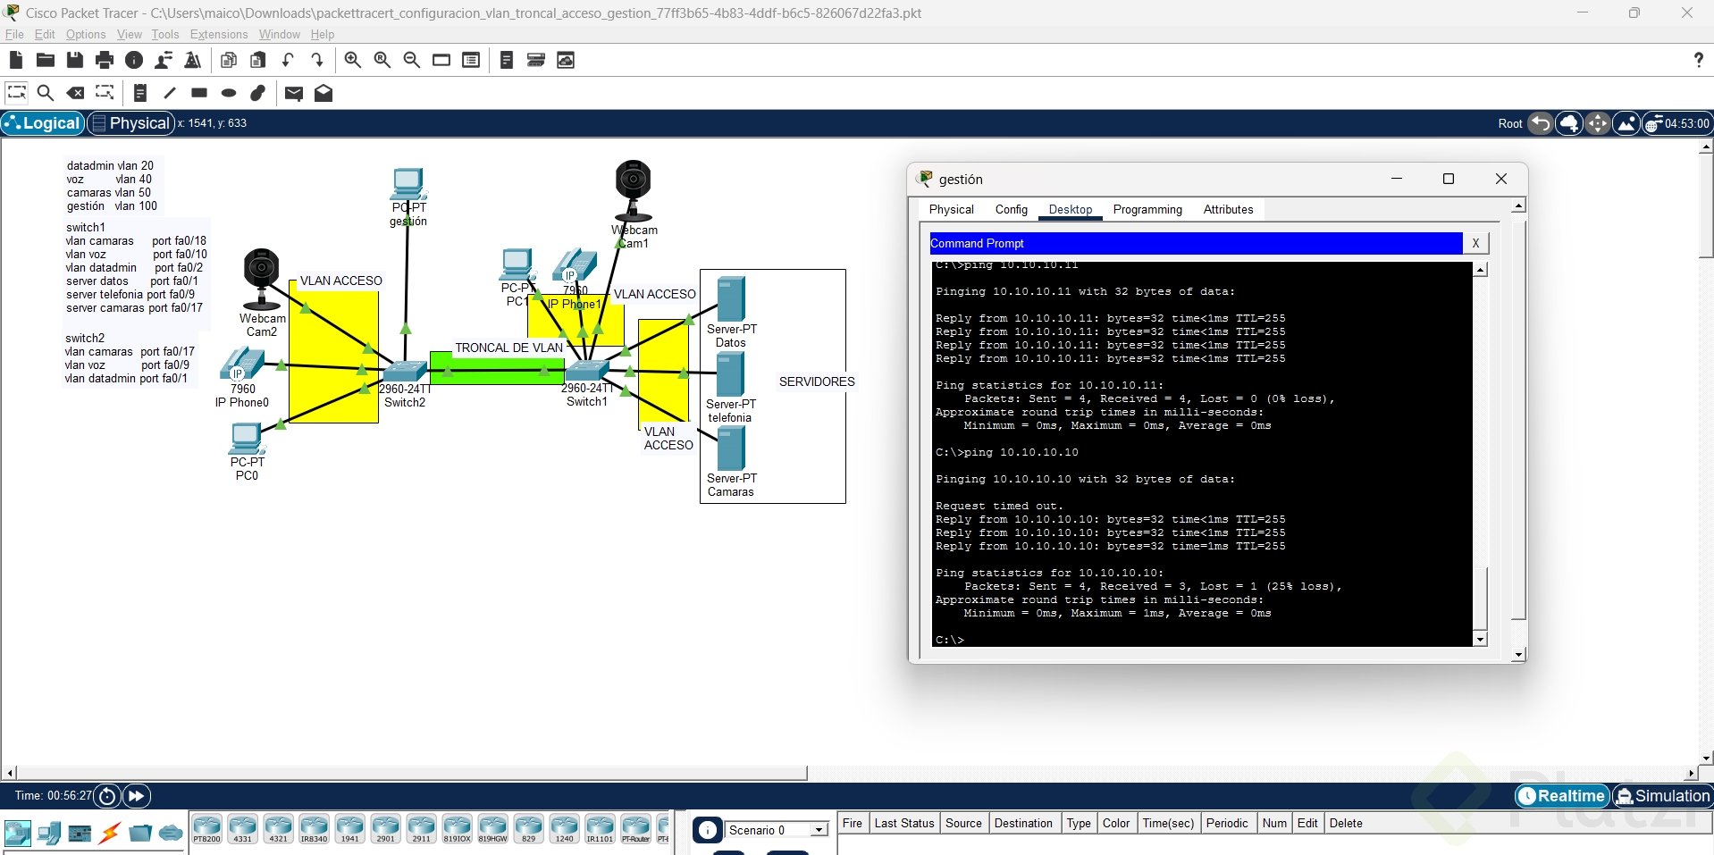This screenshot has height=855, width=1714.
Task: Zoom out of the workspace
Action: click(412, 60)
